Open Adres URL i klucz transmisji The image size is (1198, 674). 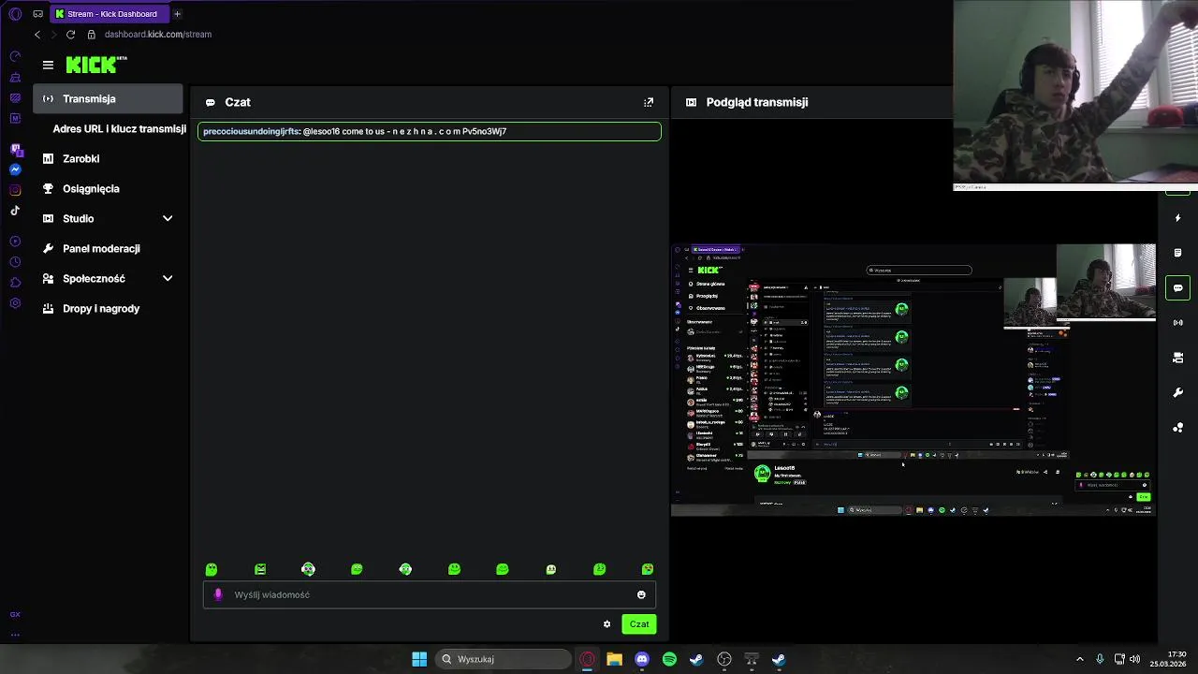pyautogui.click(x=119, y=128)
